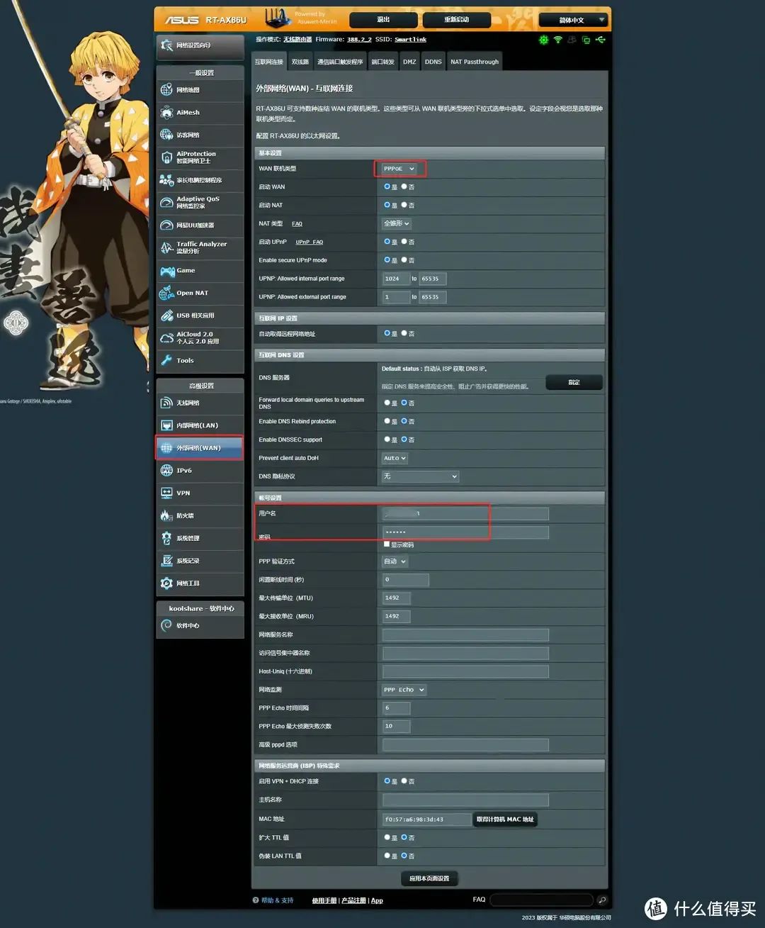
Task: Click the green gear status icon
Action: [543, 40]
